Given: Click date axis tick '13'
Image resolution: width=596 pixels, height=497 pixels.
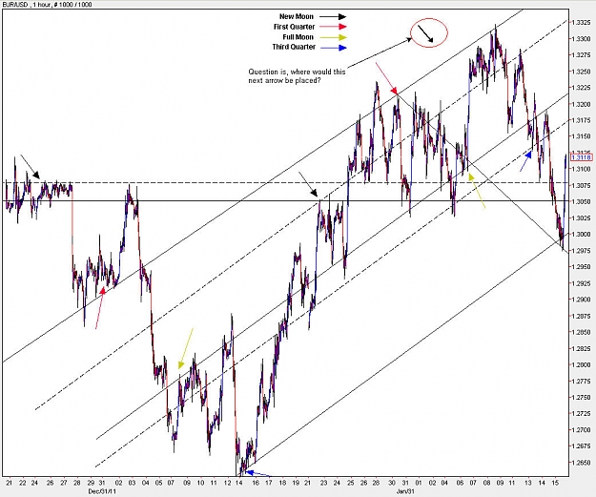Looking at the screenshot, I should [528, 483].
